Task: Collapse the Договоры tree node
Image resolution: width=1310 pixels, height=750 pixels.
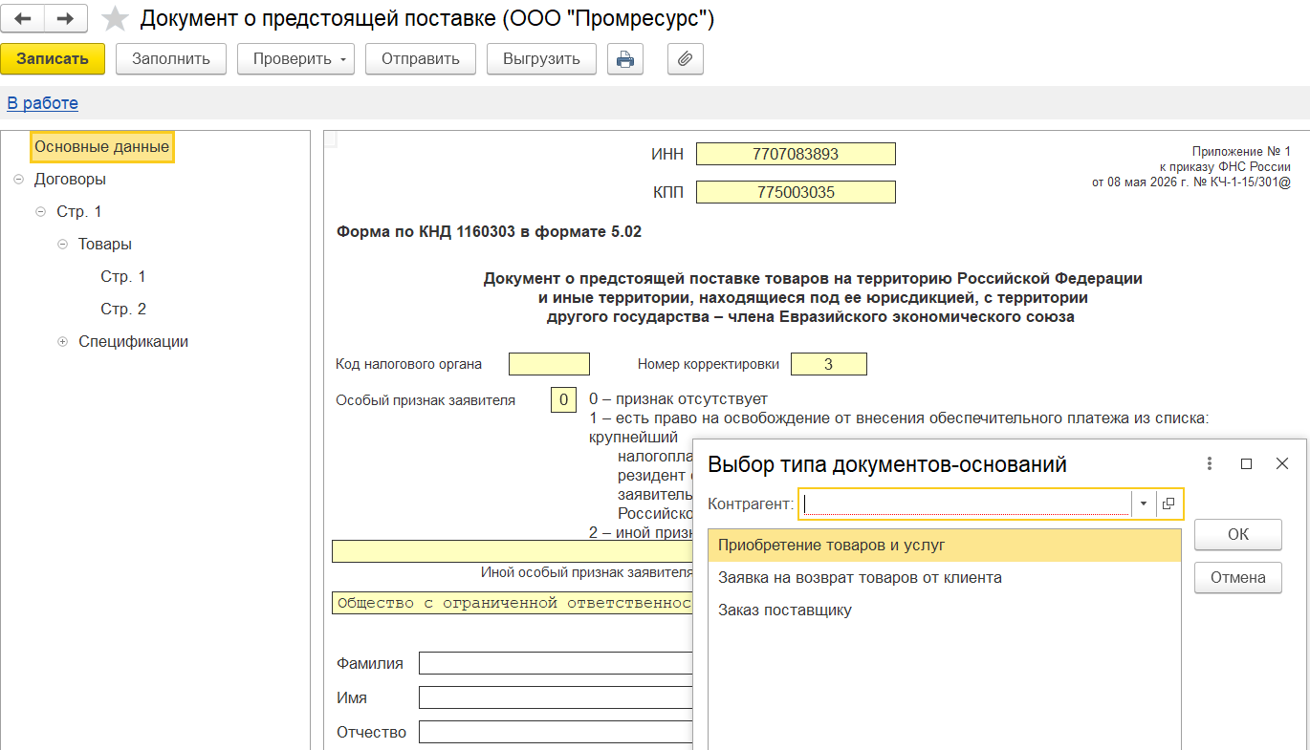Action: pos(18,180)
